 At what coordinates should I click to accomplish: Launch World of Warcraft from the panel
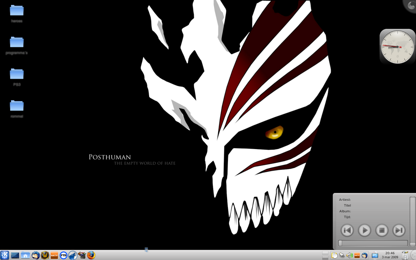tap(45, 255)
